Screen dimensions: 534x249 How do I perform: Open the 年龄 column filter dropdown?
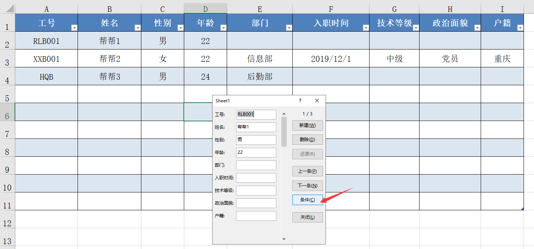point(223,28)
